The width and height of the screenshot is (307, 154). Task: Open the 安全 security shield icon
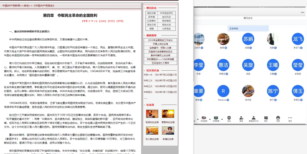pos(229,118)
